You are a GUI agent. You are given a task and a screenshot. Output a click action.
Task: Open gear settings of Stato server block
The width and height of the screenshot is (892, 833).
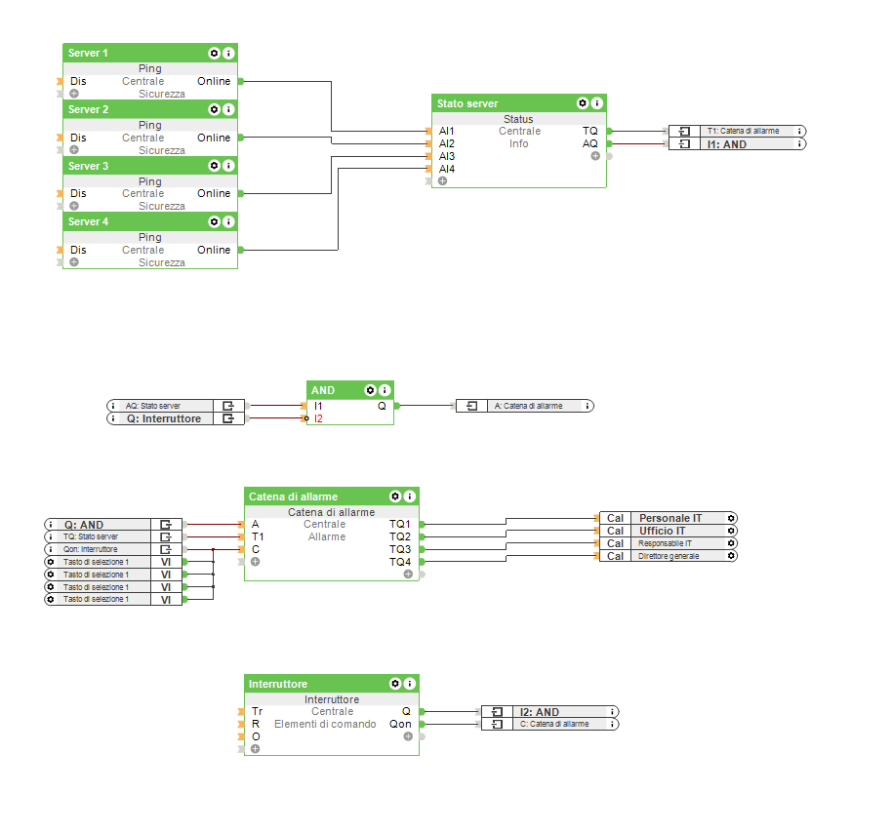coord(583,103)
